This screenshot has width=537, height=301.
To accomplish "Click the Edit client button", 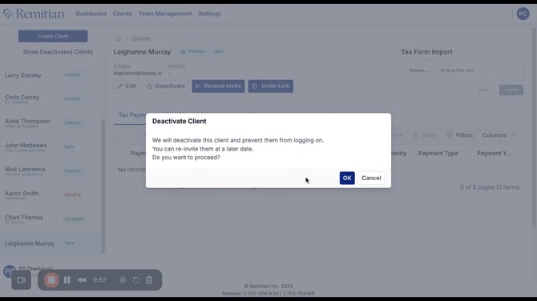I will click(x=127, y=86).
